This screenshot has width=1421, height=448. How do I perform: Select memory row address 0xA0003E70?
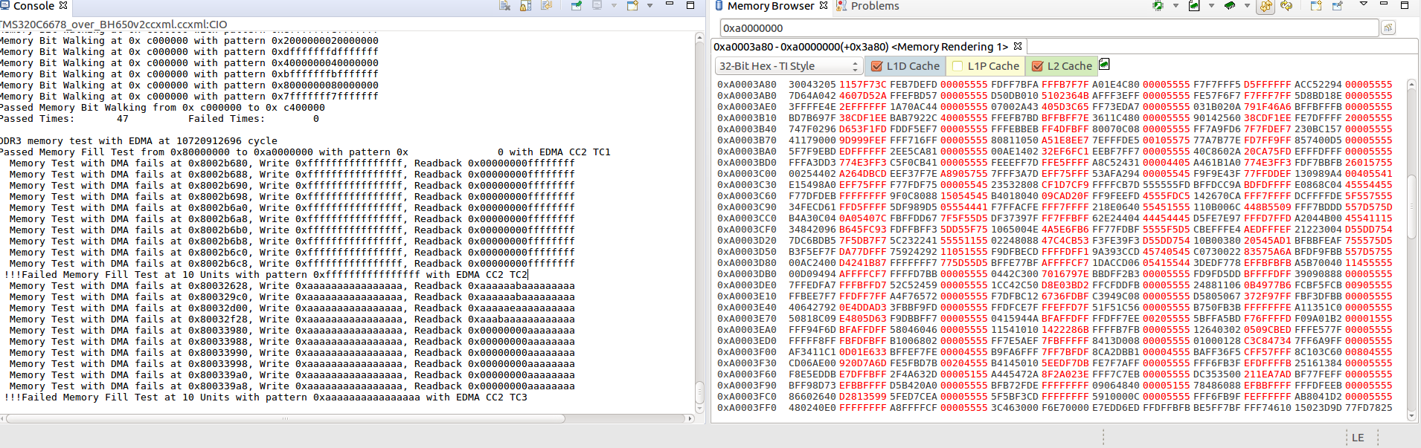pos(746,319)
